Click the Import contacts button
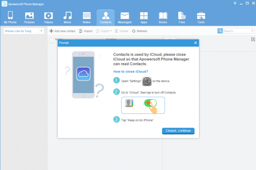This screenshot has height=170, width=256. point(85,31)
